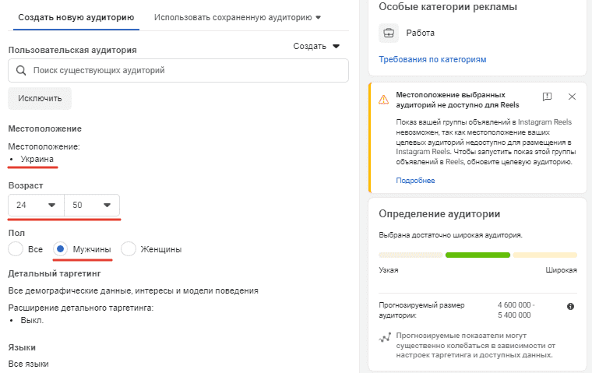Select the Все gender radio button
This screenshot has width=592, height=373.
(x=16, y=249)
